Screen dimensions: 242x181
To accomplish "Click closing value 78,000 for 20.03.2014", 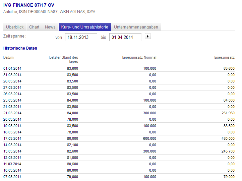I will 72,119.
